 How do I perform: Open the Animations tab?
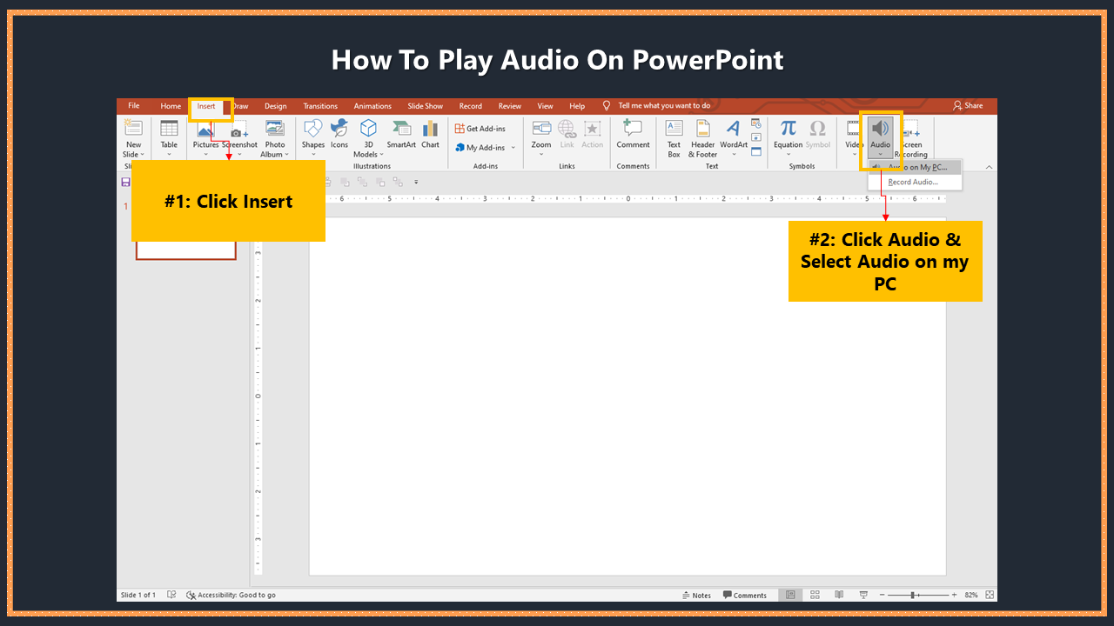tap(372, 106)
